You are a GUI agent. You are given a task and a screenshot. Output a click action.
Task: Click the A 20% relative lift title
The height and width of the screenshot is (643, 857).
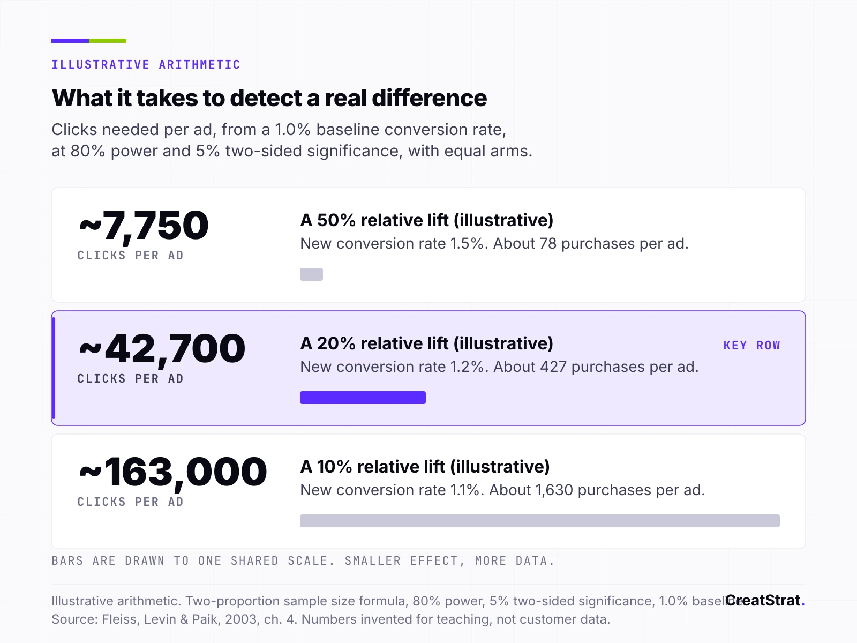tap(427, 343)
